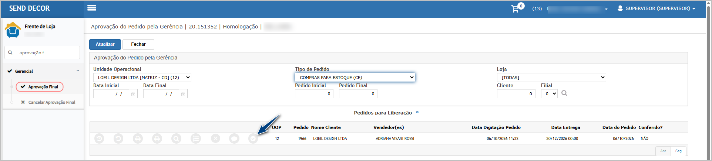Click the undo arrow icon for order 1966
712x161 pixels.
coord(118,138)
